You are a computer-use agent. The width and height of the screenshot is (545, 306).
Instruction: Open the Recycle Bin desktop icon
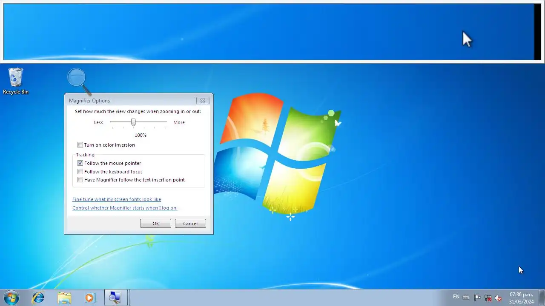point(16,81)
